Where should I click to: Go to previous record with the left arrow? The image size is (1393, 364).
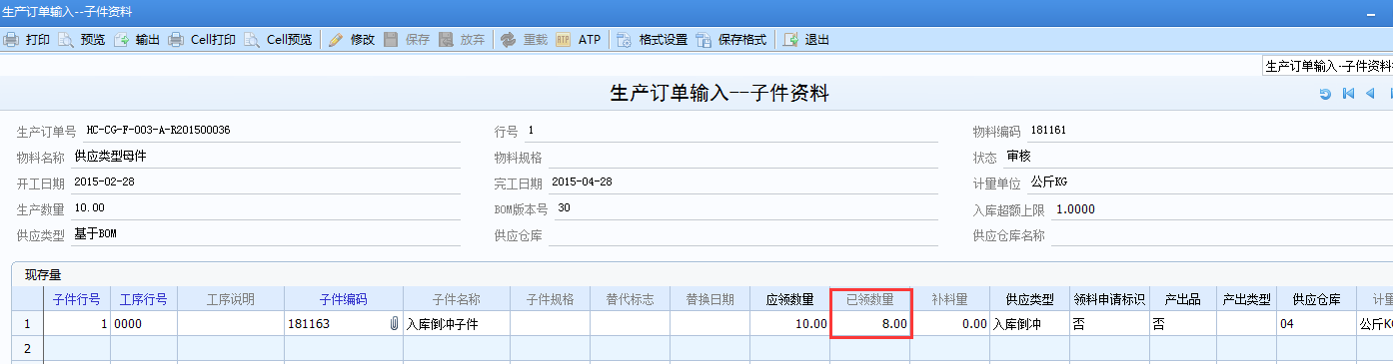[1370, 94]
